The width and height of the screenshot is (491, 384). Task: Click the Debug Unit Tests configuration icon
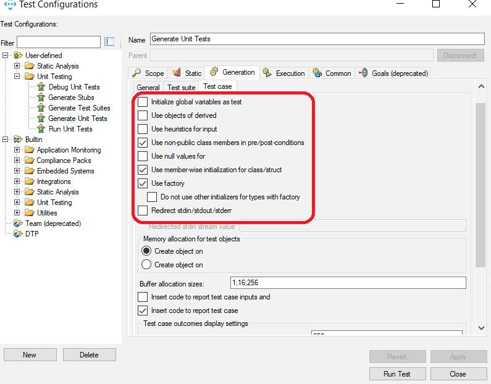[x=41, y=87]
